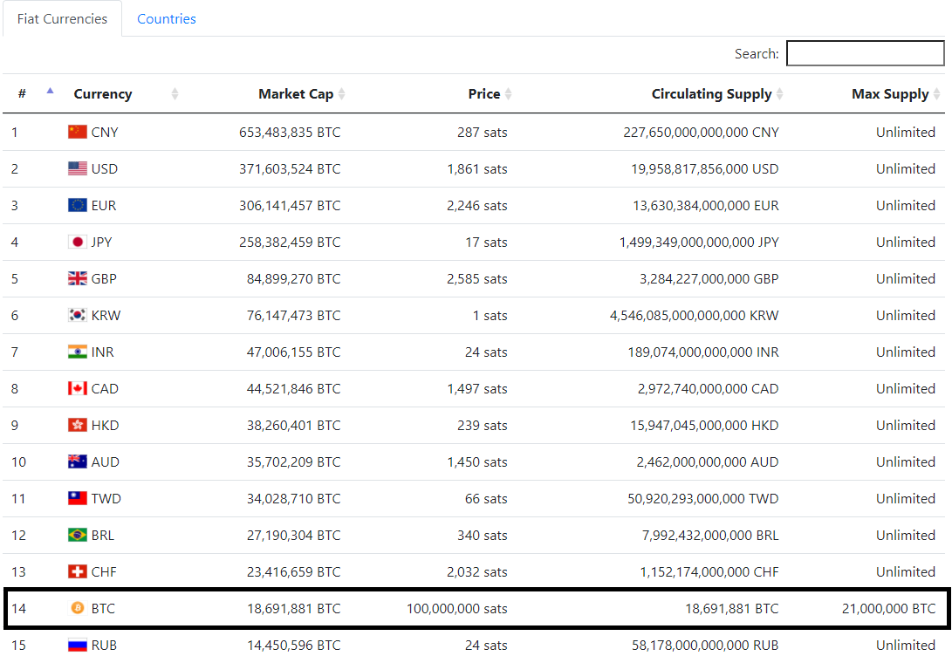The image size is (952, 663).
Task: Click supply 227,650,000,000,000 CNY
Action: click(702, 133)
